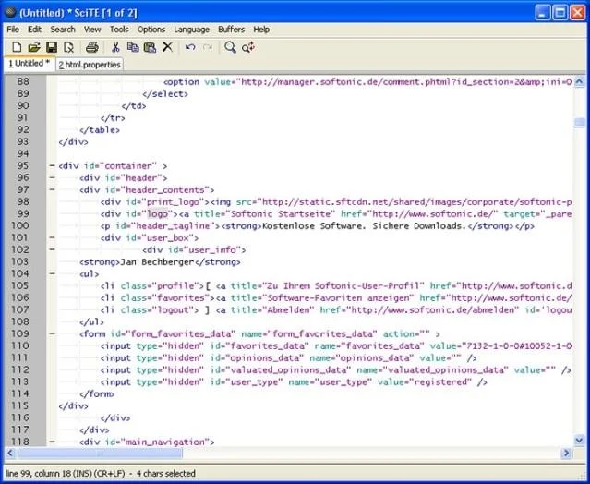
Task: Click vertical scrollbar up arrow
Action: click(579, 81)
